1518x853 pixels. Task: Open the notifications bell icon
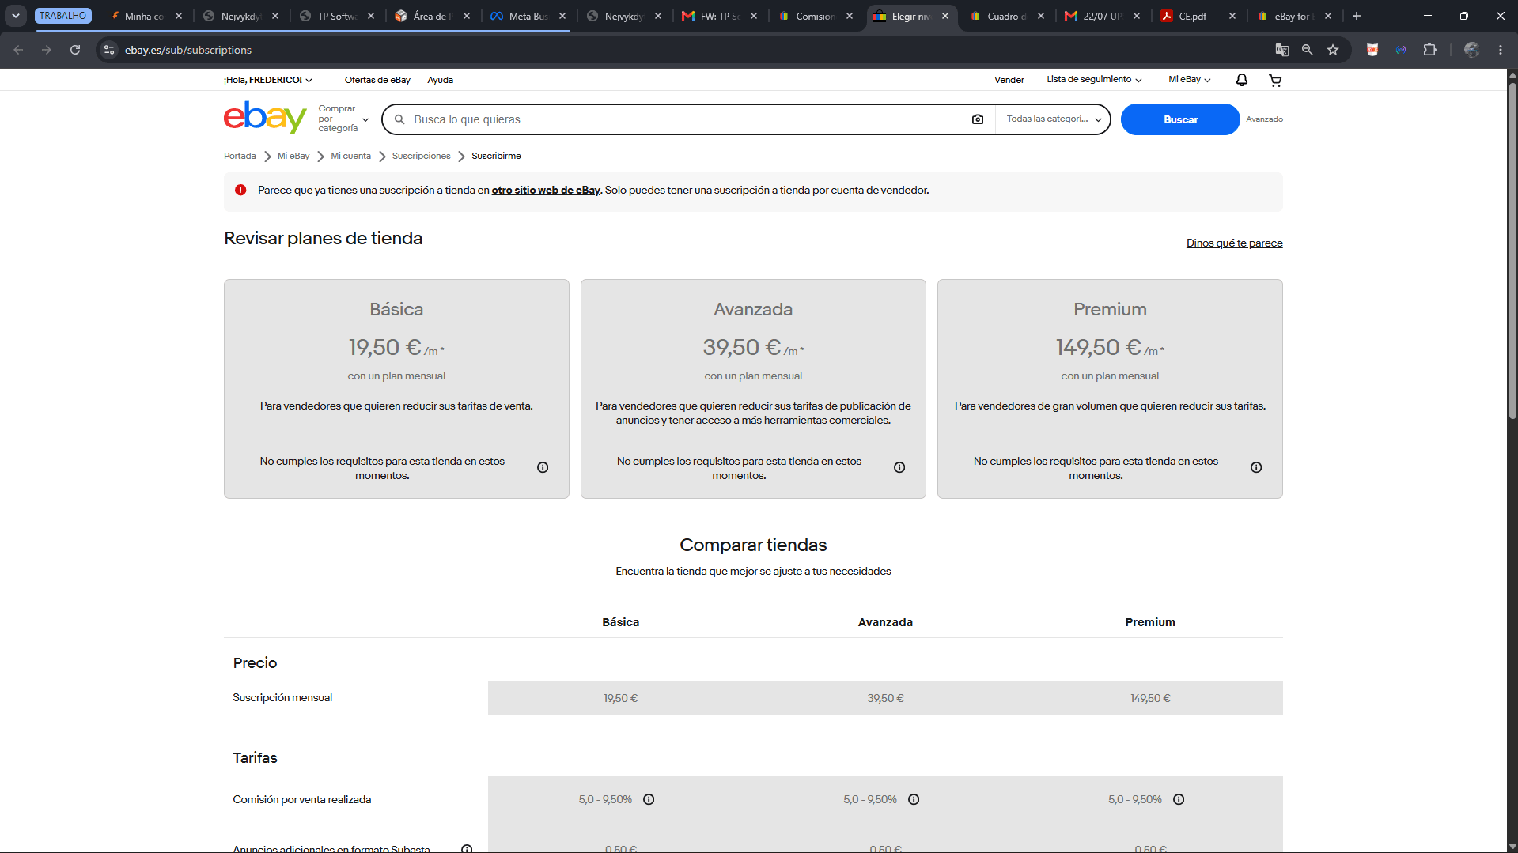pyautogui.click(x=1242, y=80)
